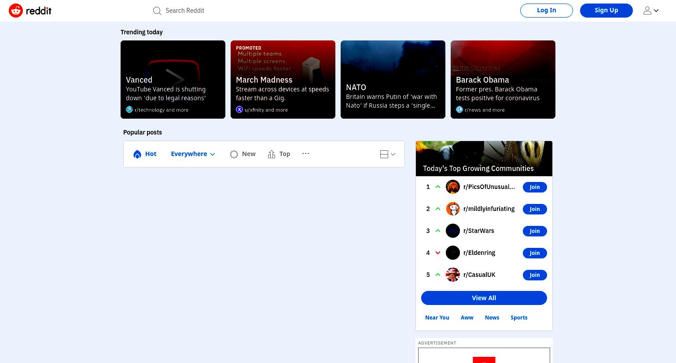676x363 pixels.
Task: Open r/mildlyinfuriating community link
Action: tap(489, 209)
